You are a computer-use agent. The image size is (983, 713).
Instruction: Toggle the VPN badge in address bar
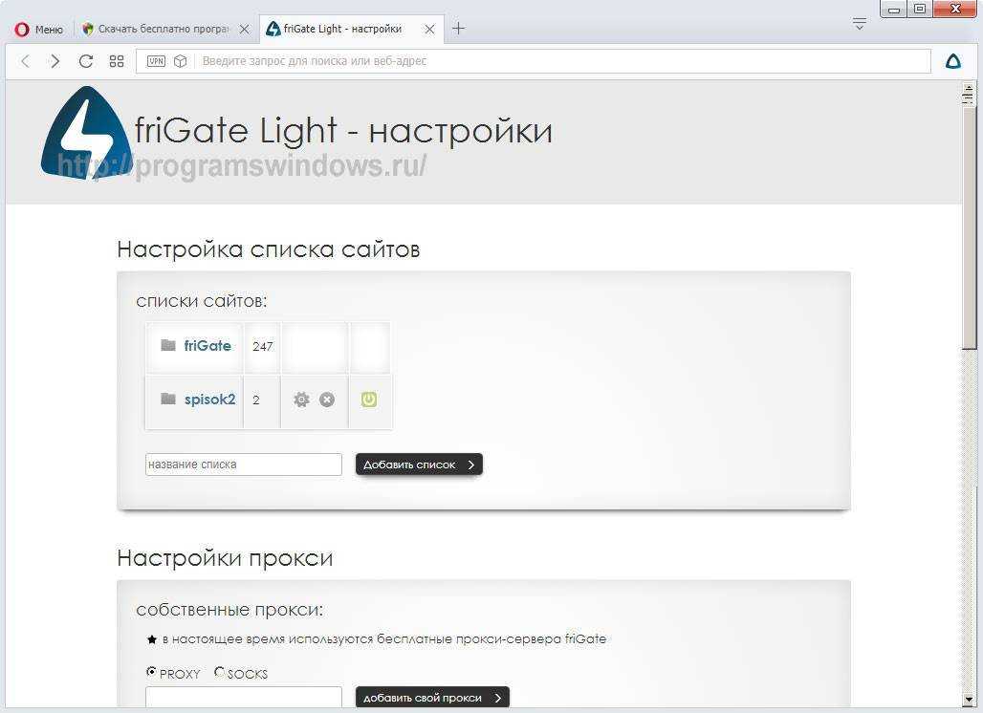(156, 61)
